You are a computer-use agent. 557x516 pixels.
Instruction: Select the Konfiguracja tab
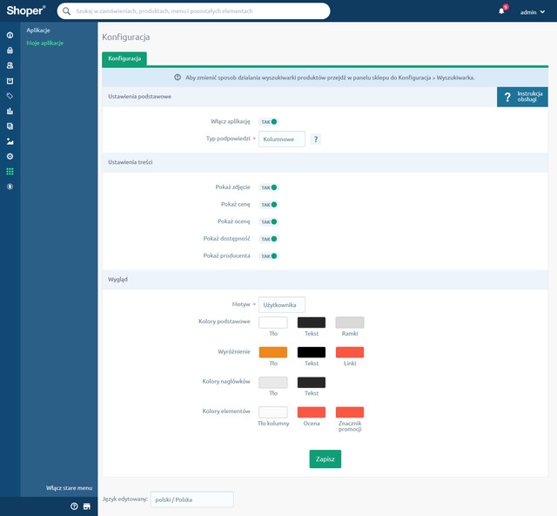click(124, 59)
